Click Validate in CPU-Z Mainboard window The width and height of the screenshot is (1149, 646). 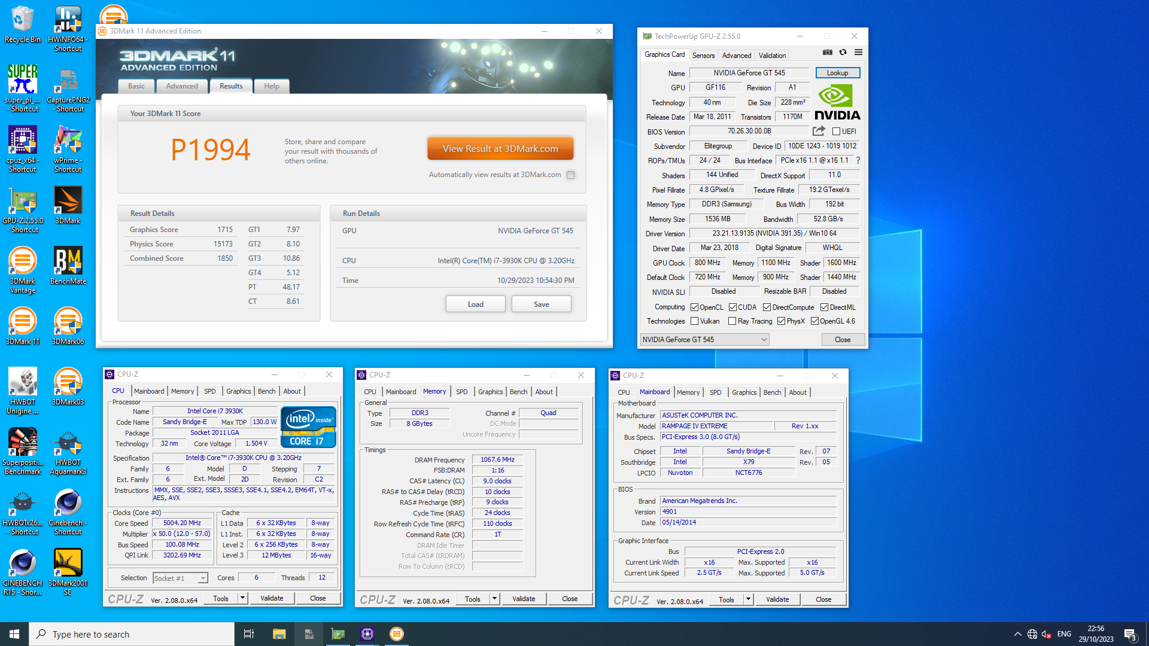777,599
